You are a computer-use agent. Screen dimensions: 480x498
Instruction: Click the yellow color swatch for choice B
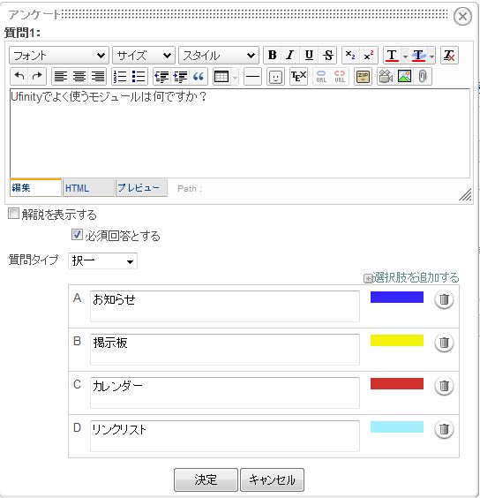tap(397, 340)
